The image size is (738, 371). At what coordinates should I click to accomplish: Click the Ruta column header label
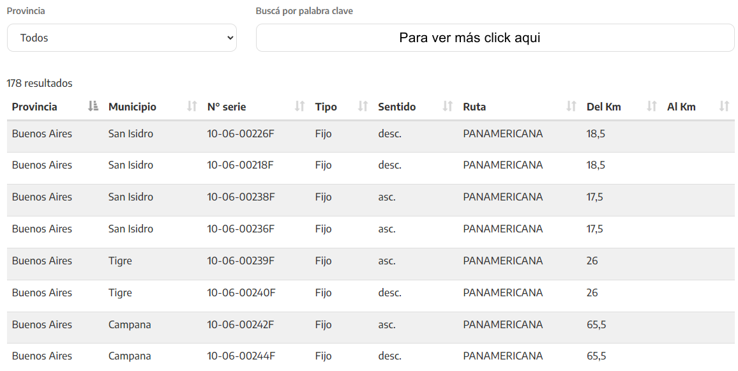click(x=474, y=107)
